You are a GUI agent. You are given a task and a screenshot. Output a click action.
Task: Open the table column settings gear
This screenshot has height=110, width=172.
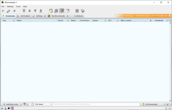click(170, 20)
